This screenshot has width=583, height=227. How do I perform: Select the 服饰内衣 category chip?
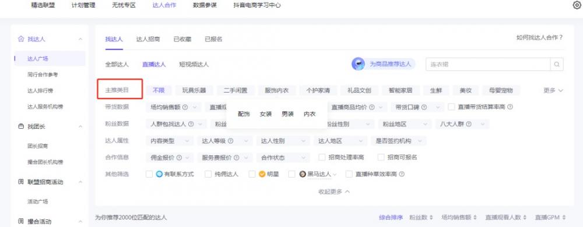[x=276, y=90]
